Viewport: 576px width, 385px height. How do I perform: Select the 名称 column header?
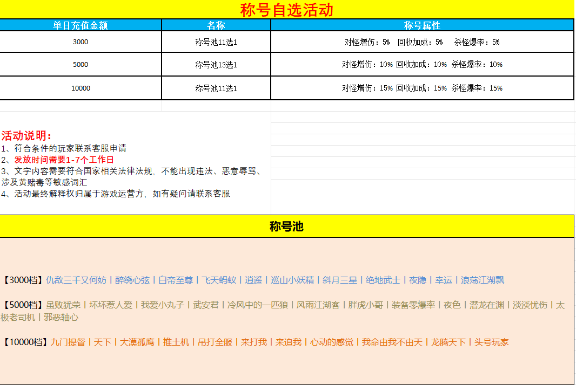pos(216,25)
